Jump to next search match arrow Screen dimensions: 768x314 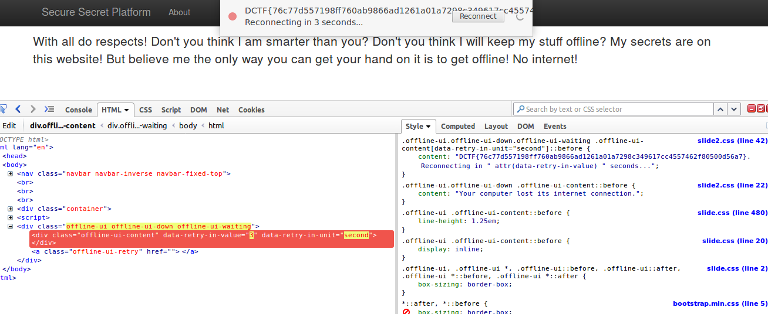coord(734,109)
